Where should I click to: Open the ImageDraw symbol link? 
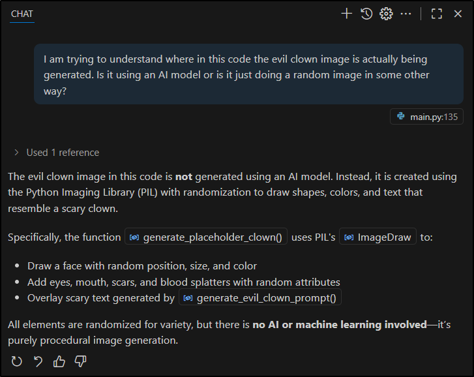tap(378, 237)
